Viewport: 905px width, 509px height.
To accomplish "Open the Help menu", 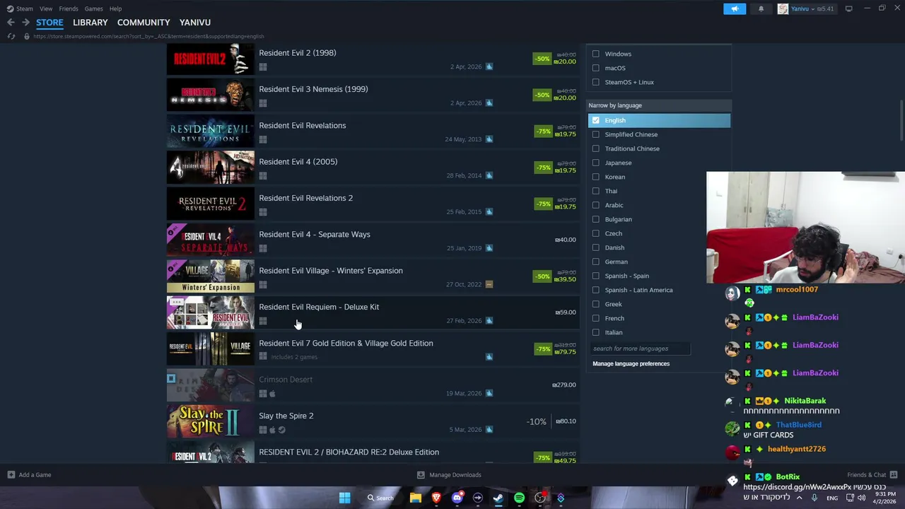I will pos(115,8).
